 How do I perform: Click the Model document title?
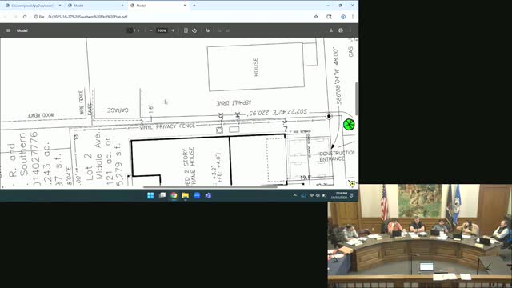click(x=22, y=30)
